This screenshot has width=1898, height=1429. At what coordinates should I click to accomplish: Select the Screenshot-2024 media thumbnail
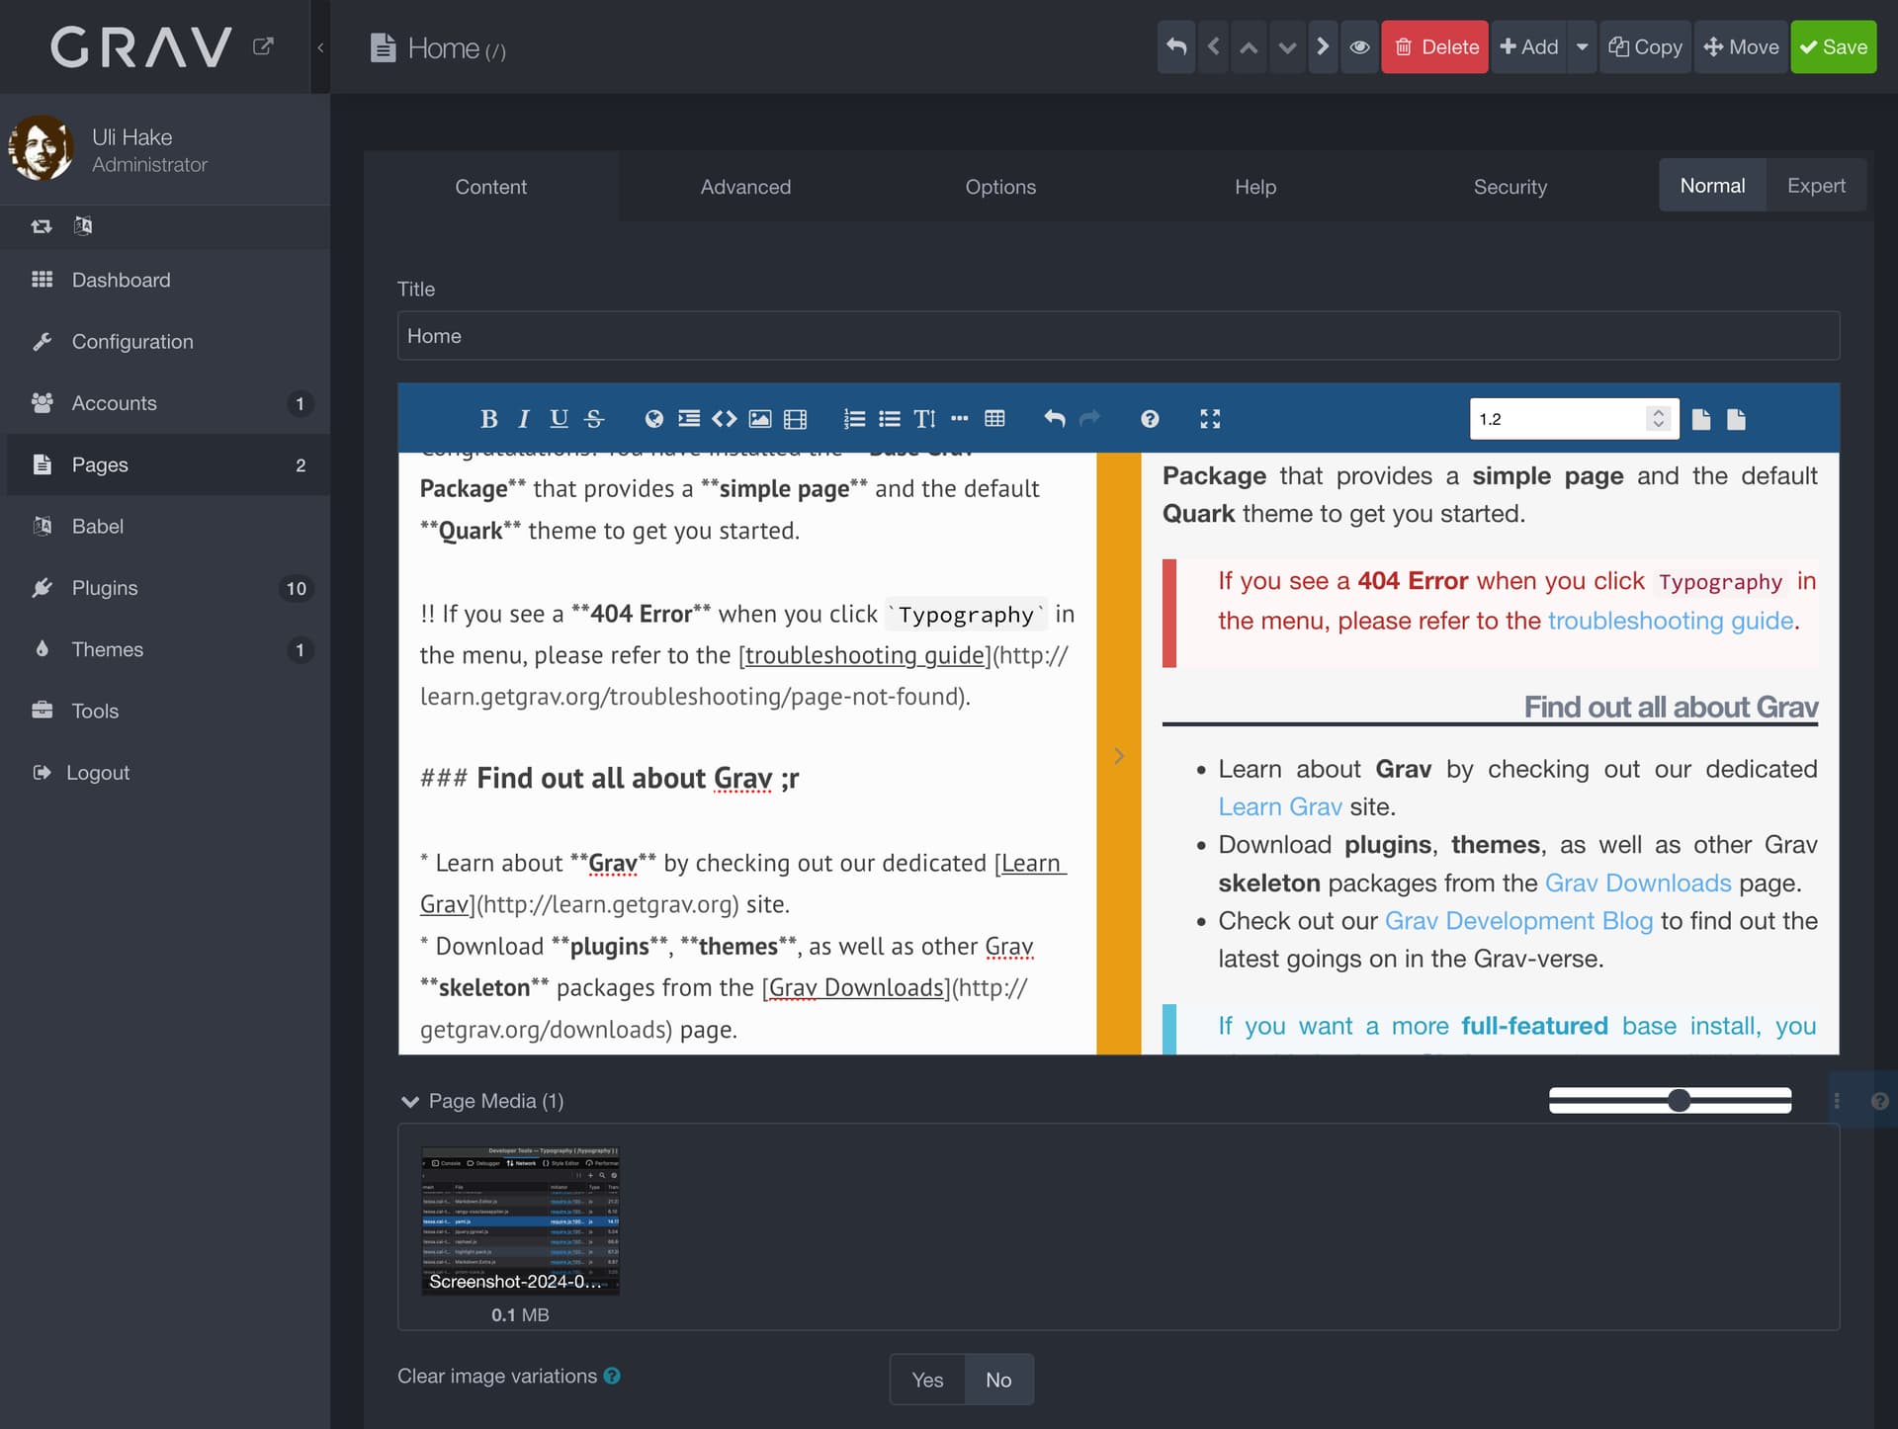pyautogui.click(x=520, y=1220)
